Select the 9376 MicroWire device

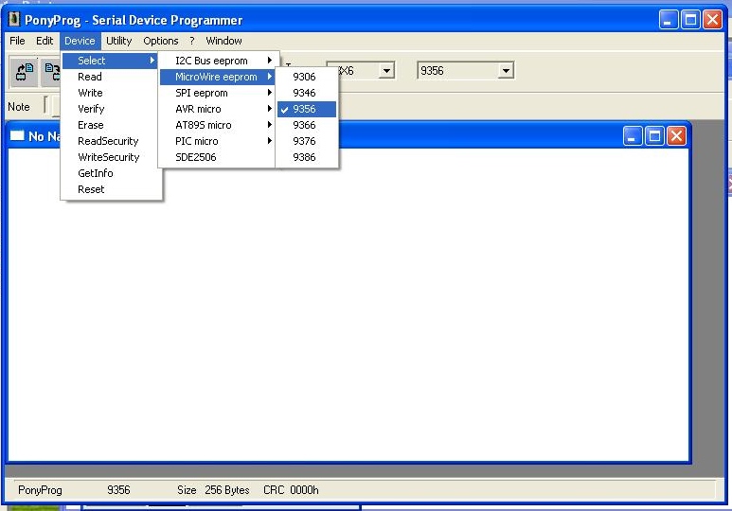307,141
